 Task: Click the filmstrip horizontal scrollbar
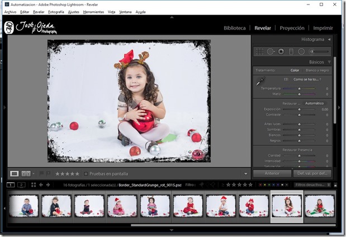[233, 225]
